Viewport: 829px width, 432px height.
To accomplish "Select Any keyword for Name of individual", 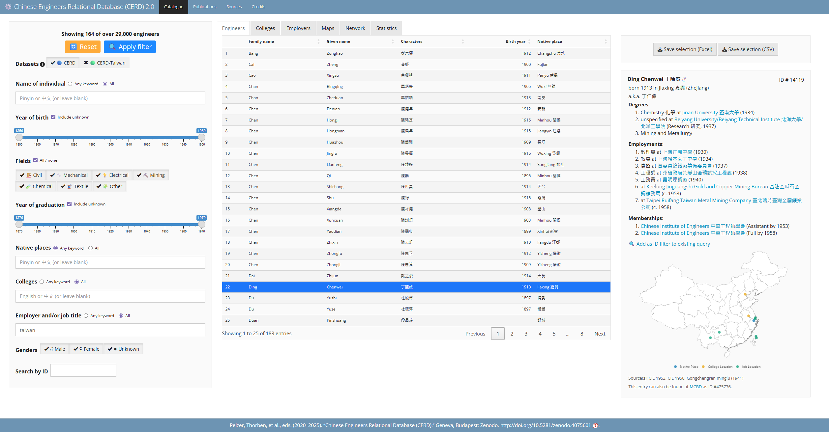I will [x=70, y=84].
